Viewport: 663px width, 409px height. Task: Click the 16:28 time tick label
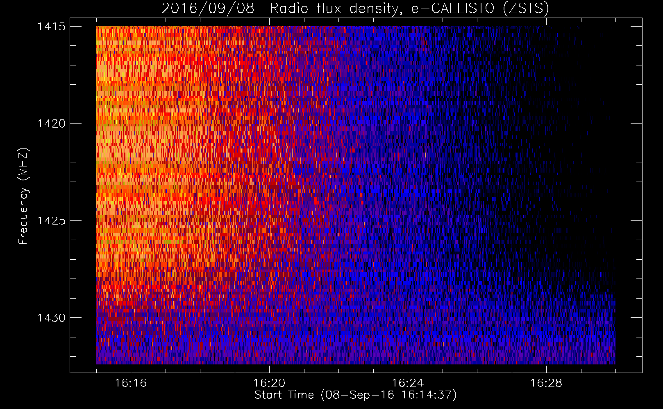(x=546, y=383)
